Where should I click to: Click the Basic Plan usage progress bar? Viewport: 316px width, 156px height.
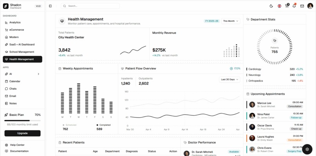coord(22,120)
